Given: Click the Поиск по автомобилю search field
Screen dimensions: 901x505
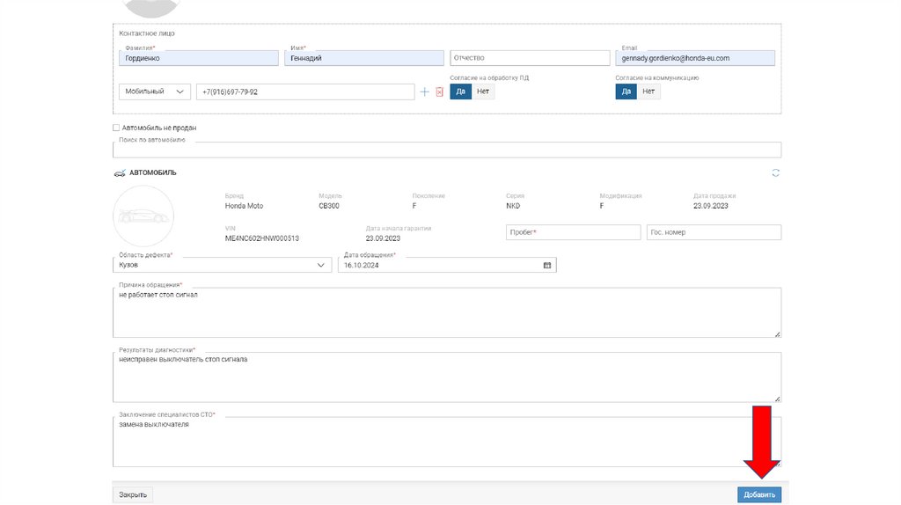Looking at the screenshot, I should [x=447, y=150].
